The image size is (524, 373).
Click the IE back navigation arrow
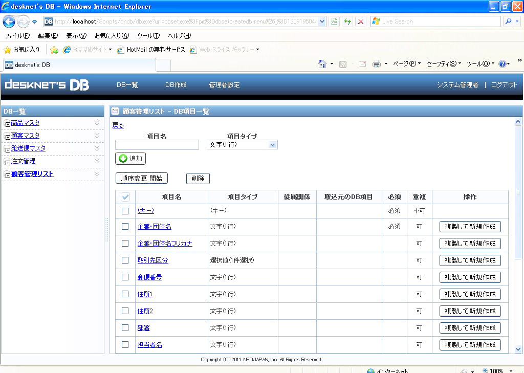[9, 21]
